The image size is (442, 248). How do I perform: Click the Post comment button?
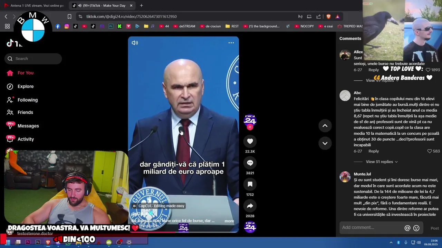click(x=435, y=228)
